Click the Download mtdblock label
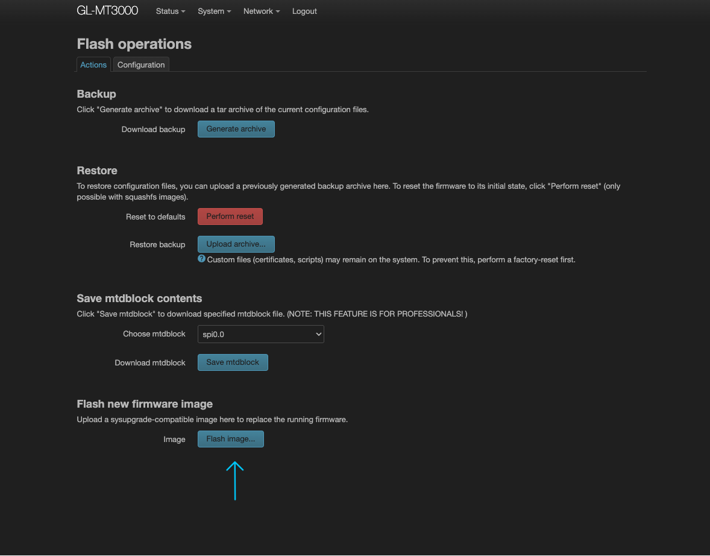Viewport: 710px width, 556px height. (150, 363)
